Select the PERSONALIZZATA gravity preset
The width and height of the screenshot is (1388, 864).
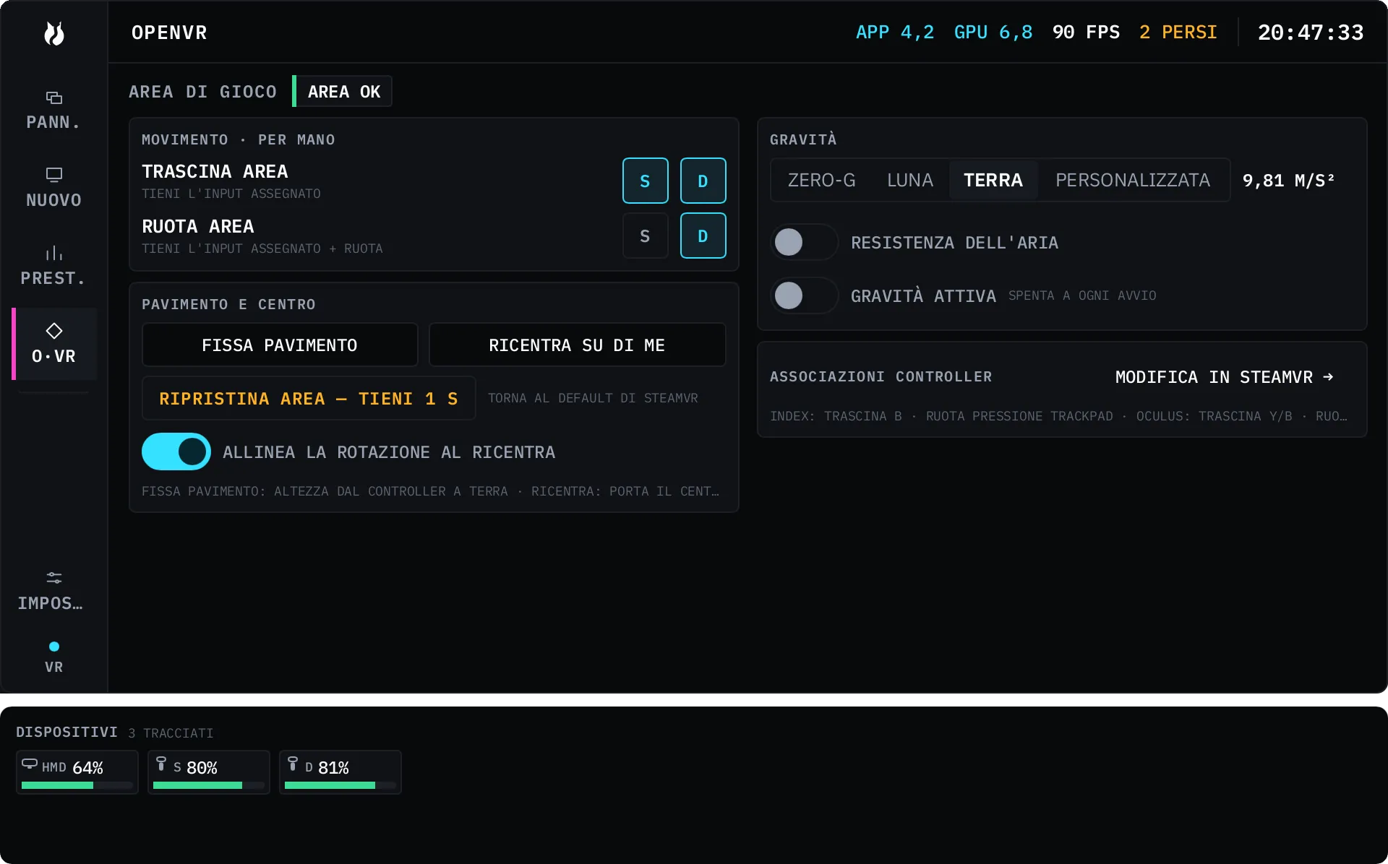coord(1133,180)
